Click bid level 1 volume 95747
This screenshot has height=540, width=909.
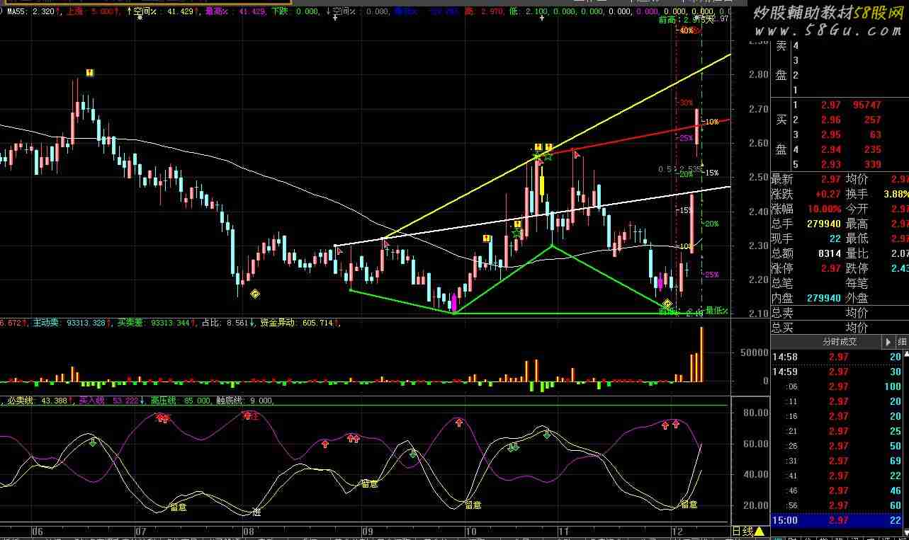868,105
